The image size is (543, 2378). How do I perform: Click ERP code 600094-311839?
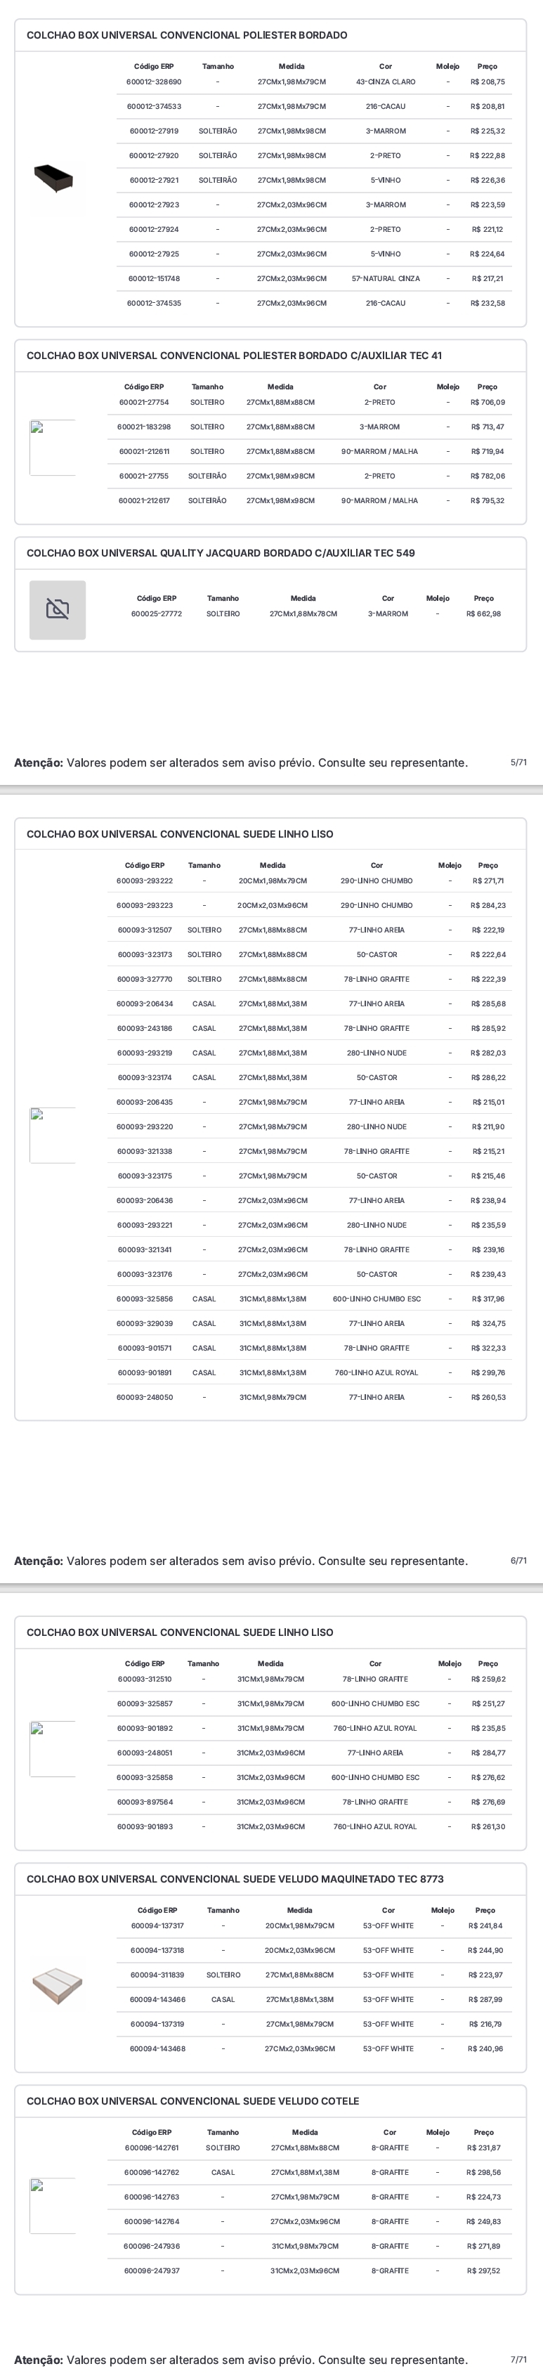[x=157, y=1975]
